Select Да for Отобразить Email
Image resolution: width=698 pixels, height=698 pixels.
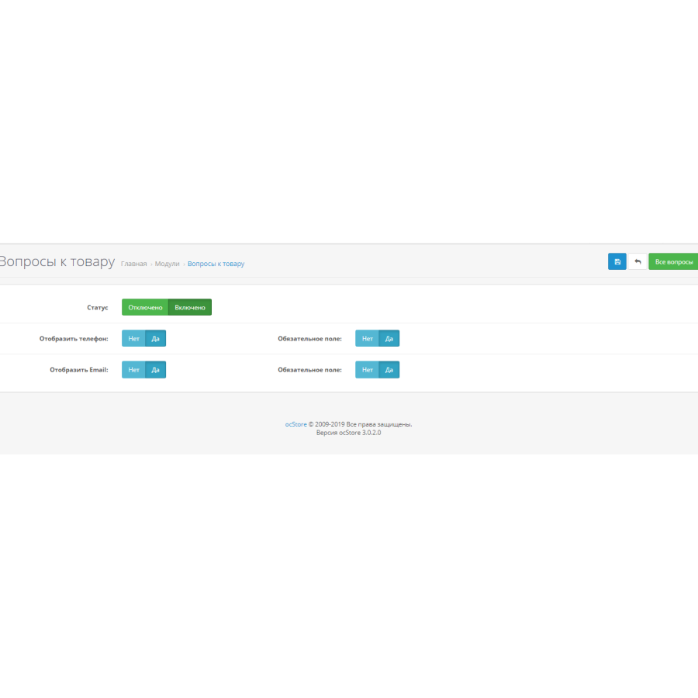coord(155,369)
